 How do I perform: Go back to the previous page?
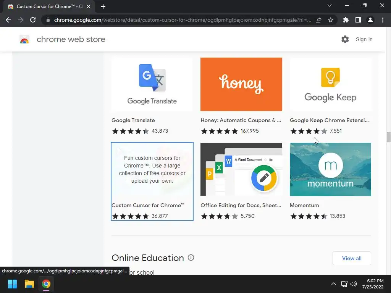tap(8, 20)
